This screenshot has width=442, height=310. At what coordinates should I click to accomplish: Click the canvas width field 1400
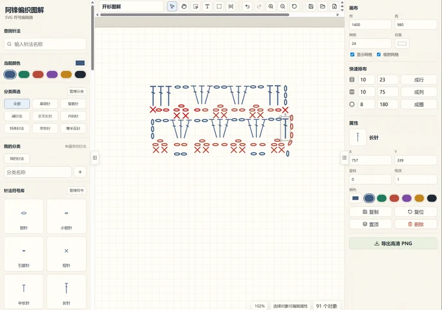[x=370, y=25]
